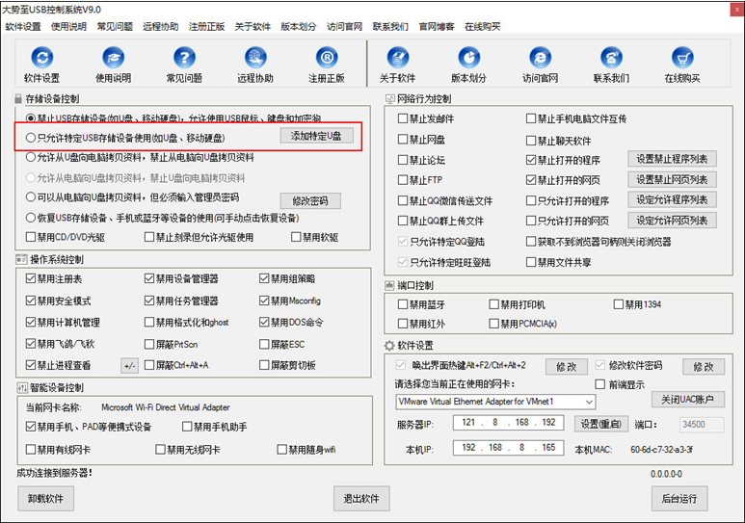Click the 注册正版 toolbar icon
This screenshot has width=745, height=523.
[327, 59]
